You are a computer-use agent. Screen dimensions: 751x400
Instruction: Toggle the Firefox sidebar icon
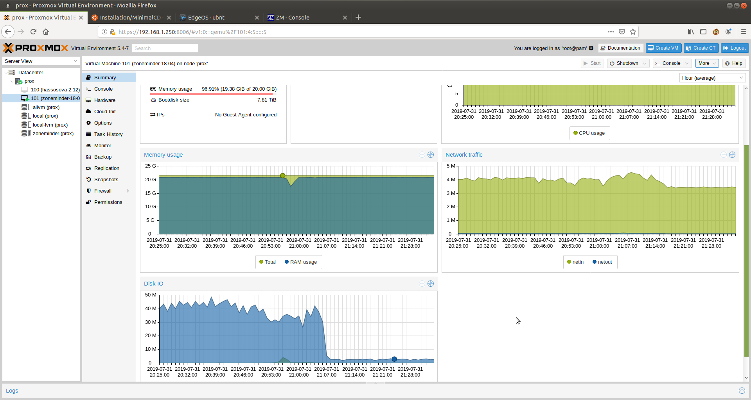(703, 32)
